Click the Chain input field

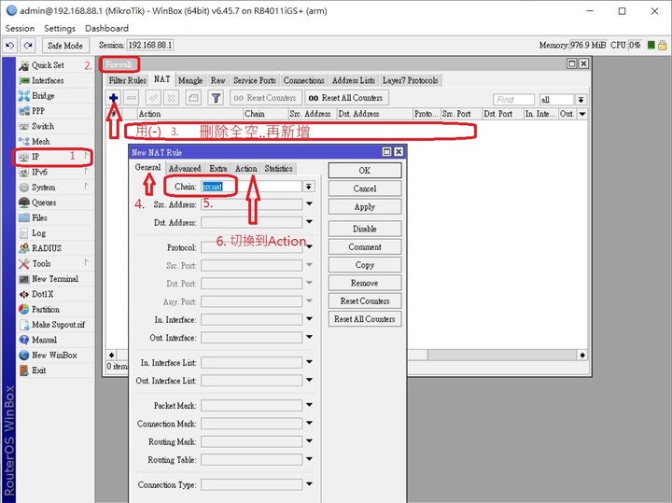click(x=252, y=187)
